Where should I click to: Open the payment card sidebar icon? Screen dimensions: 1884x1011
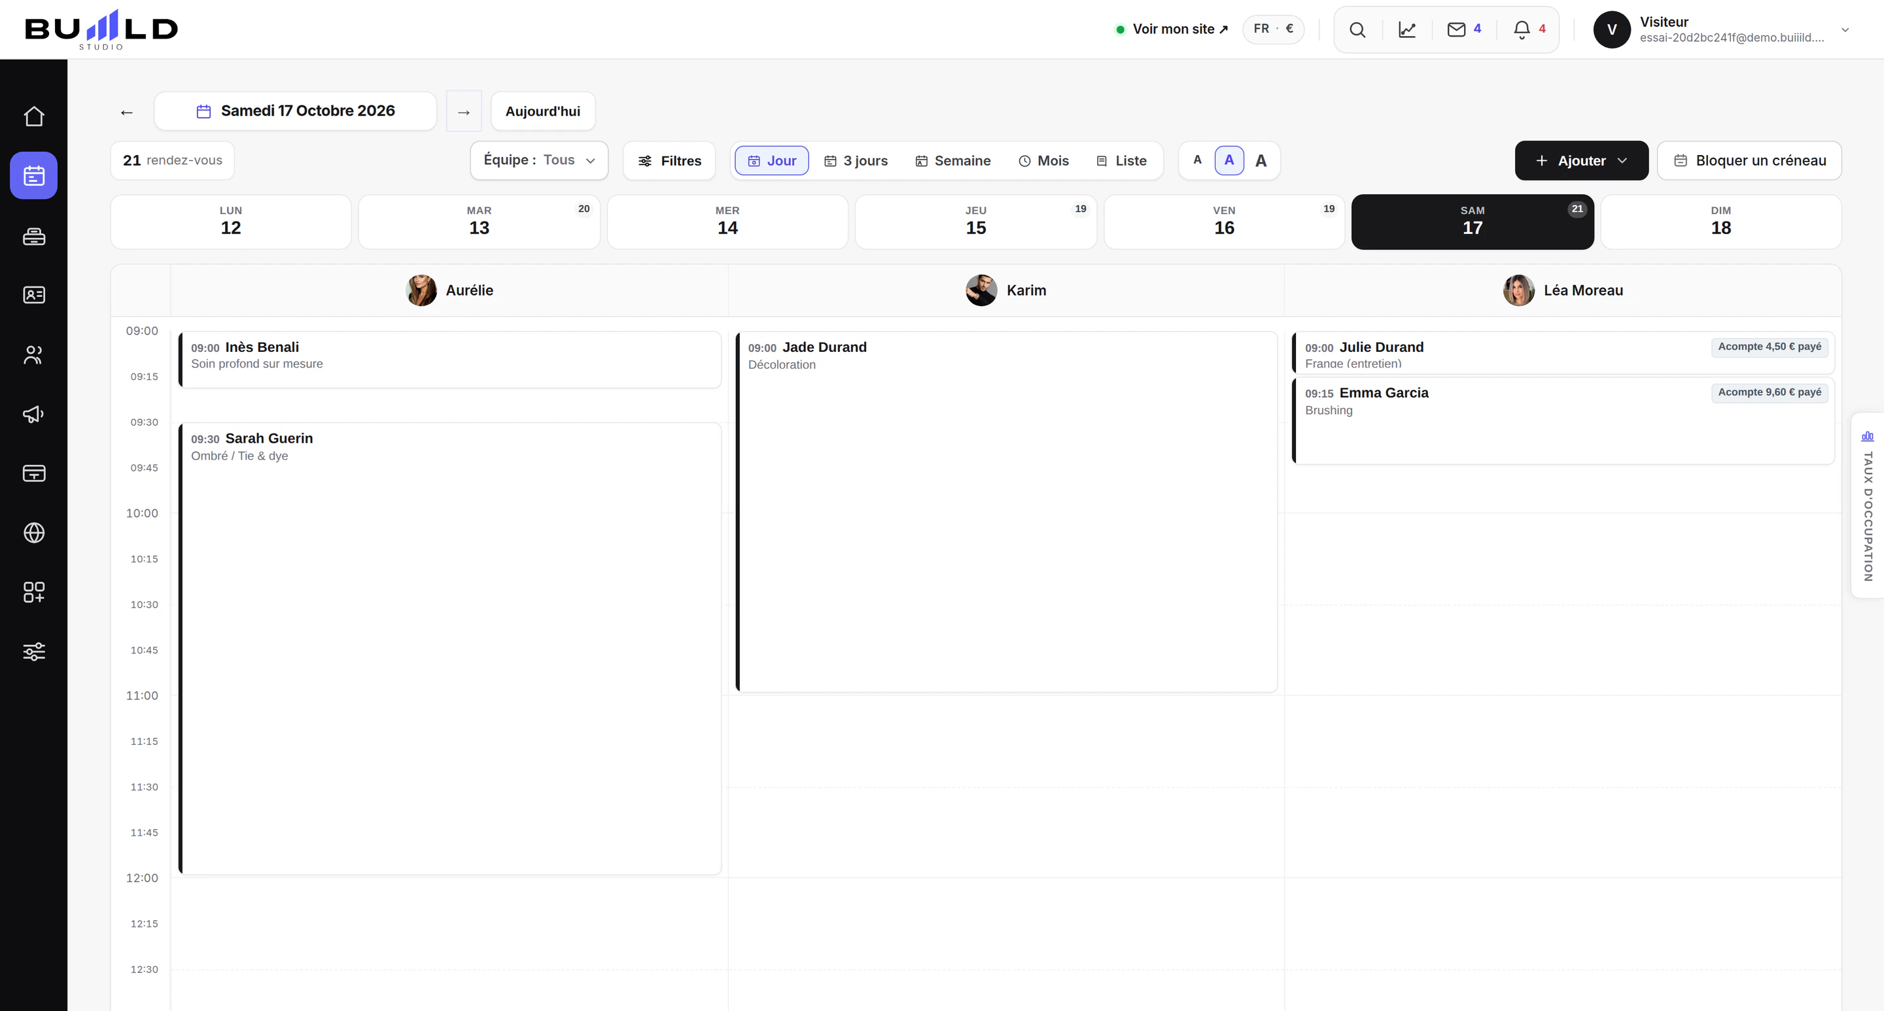[x=33, y=473]
